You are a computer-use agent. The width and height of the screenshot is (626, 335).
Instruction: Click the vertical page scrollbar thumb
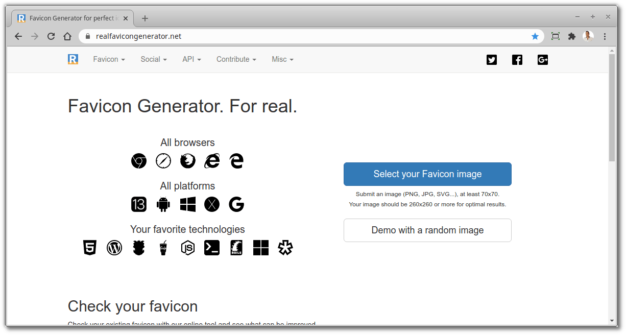(x=612, y=107)
